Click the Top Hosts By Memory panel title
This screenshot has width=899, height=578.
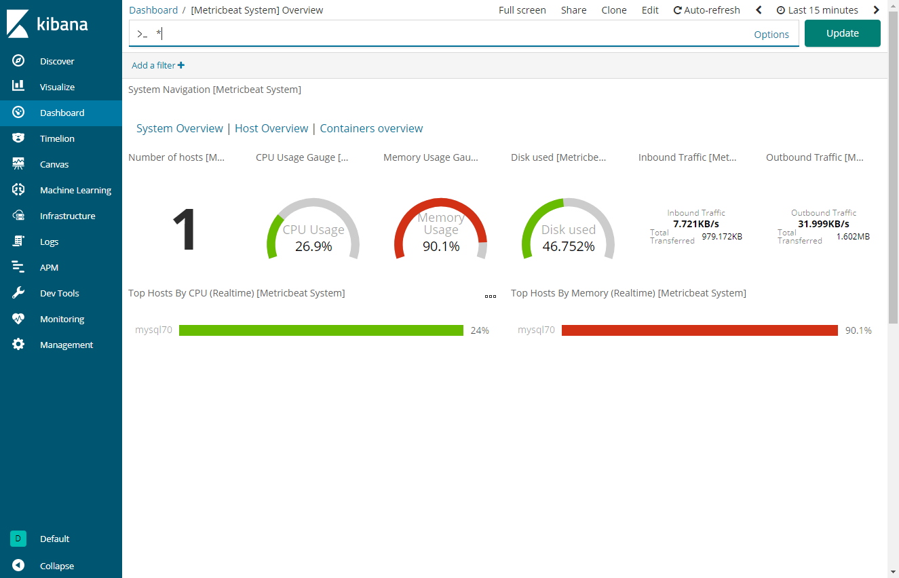628,293
